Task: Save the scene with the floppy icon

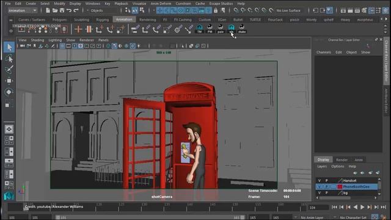Action: pyautogui.click(x=62, y=10)
